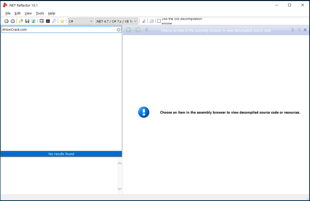Click the green back arrow in code pane
This screenshot has height=201, width=310.
[129, 30]
